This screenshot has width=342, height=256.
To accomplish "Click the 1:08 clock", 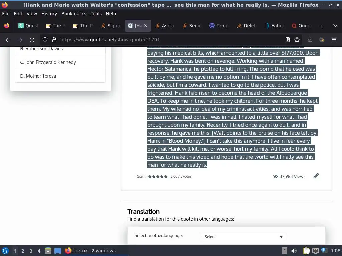I will point(335,251).
